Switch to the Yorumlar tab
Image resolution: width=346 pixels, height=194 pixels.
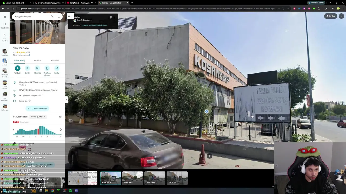[37, 60]
